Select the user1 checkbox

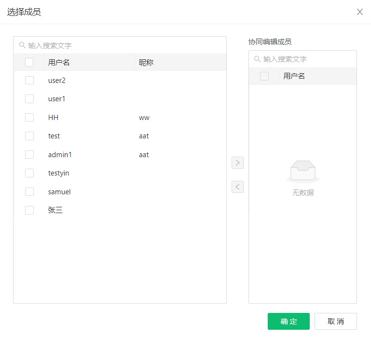coord(29,99)
